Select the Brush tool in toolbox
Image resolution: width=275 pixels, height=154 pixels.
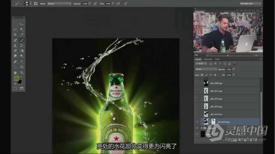pos(22,40)
